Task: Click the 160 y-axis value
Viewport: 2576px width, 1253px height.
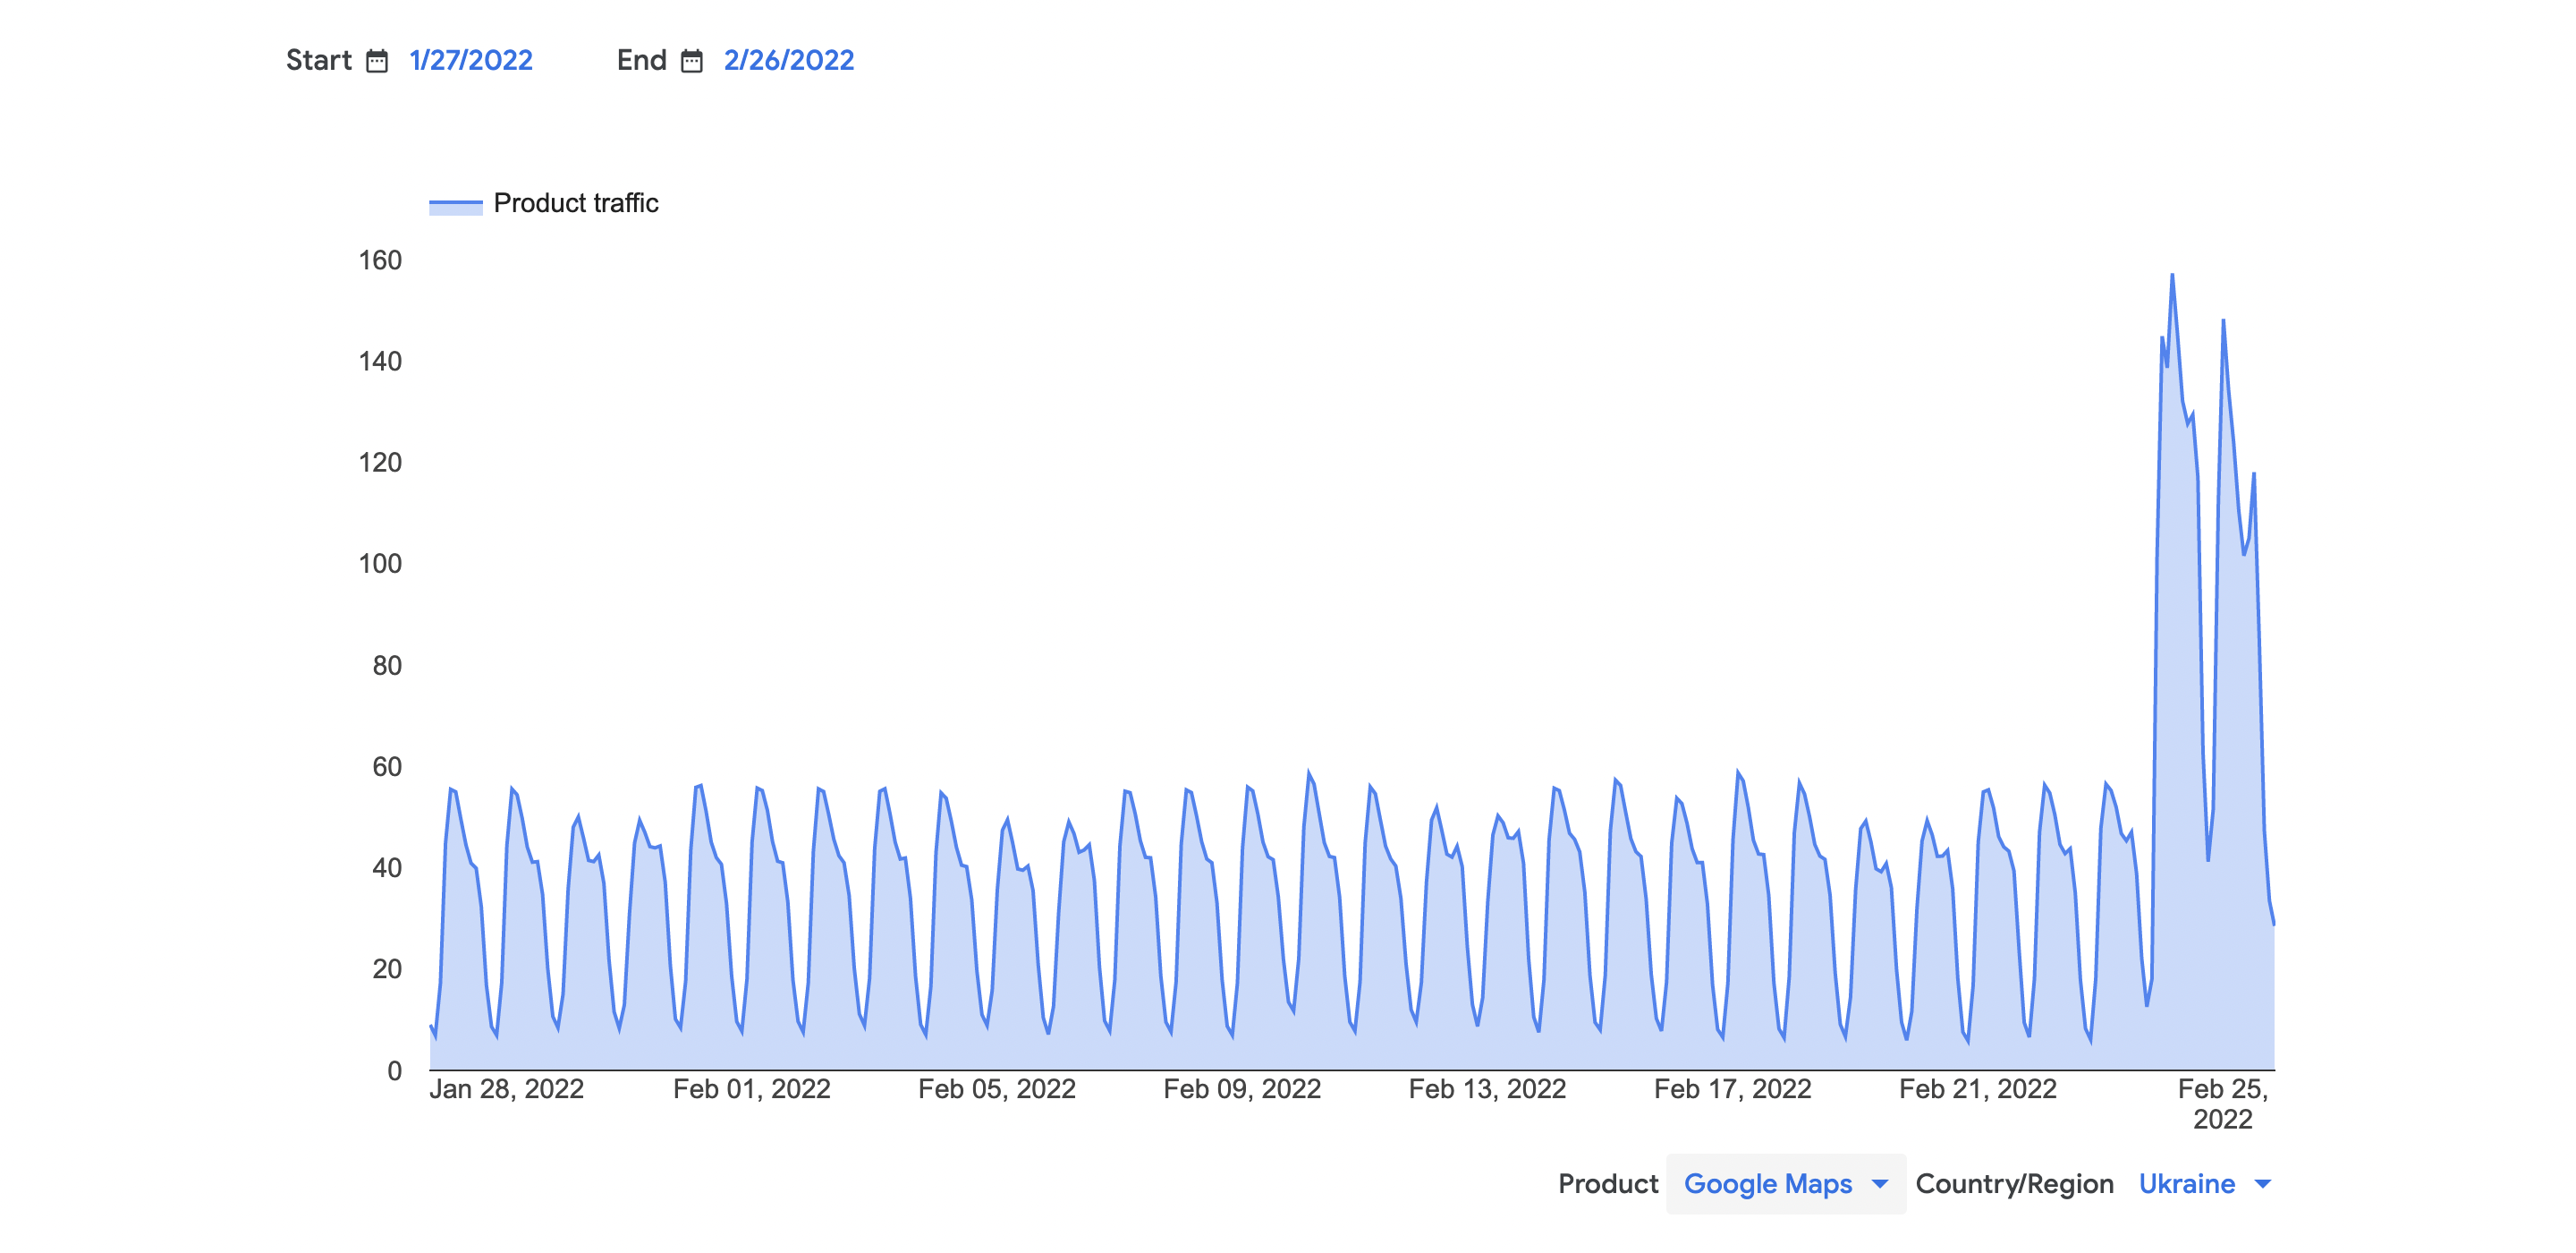Action: coord(380,260)
